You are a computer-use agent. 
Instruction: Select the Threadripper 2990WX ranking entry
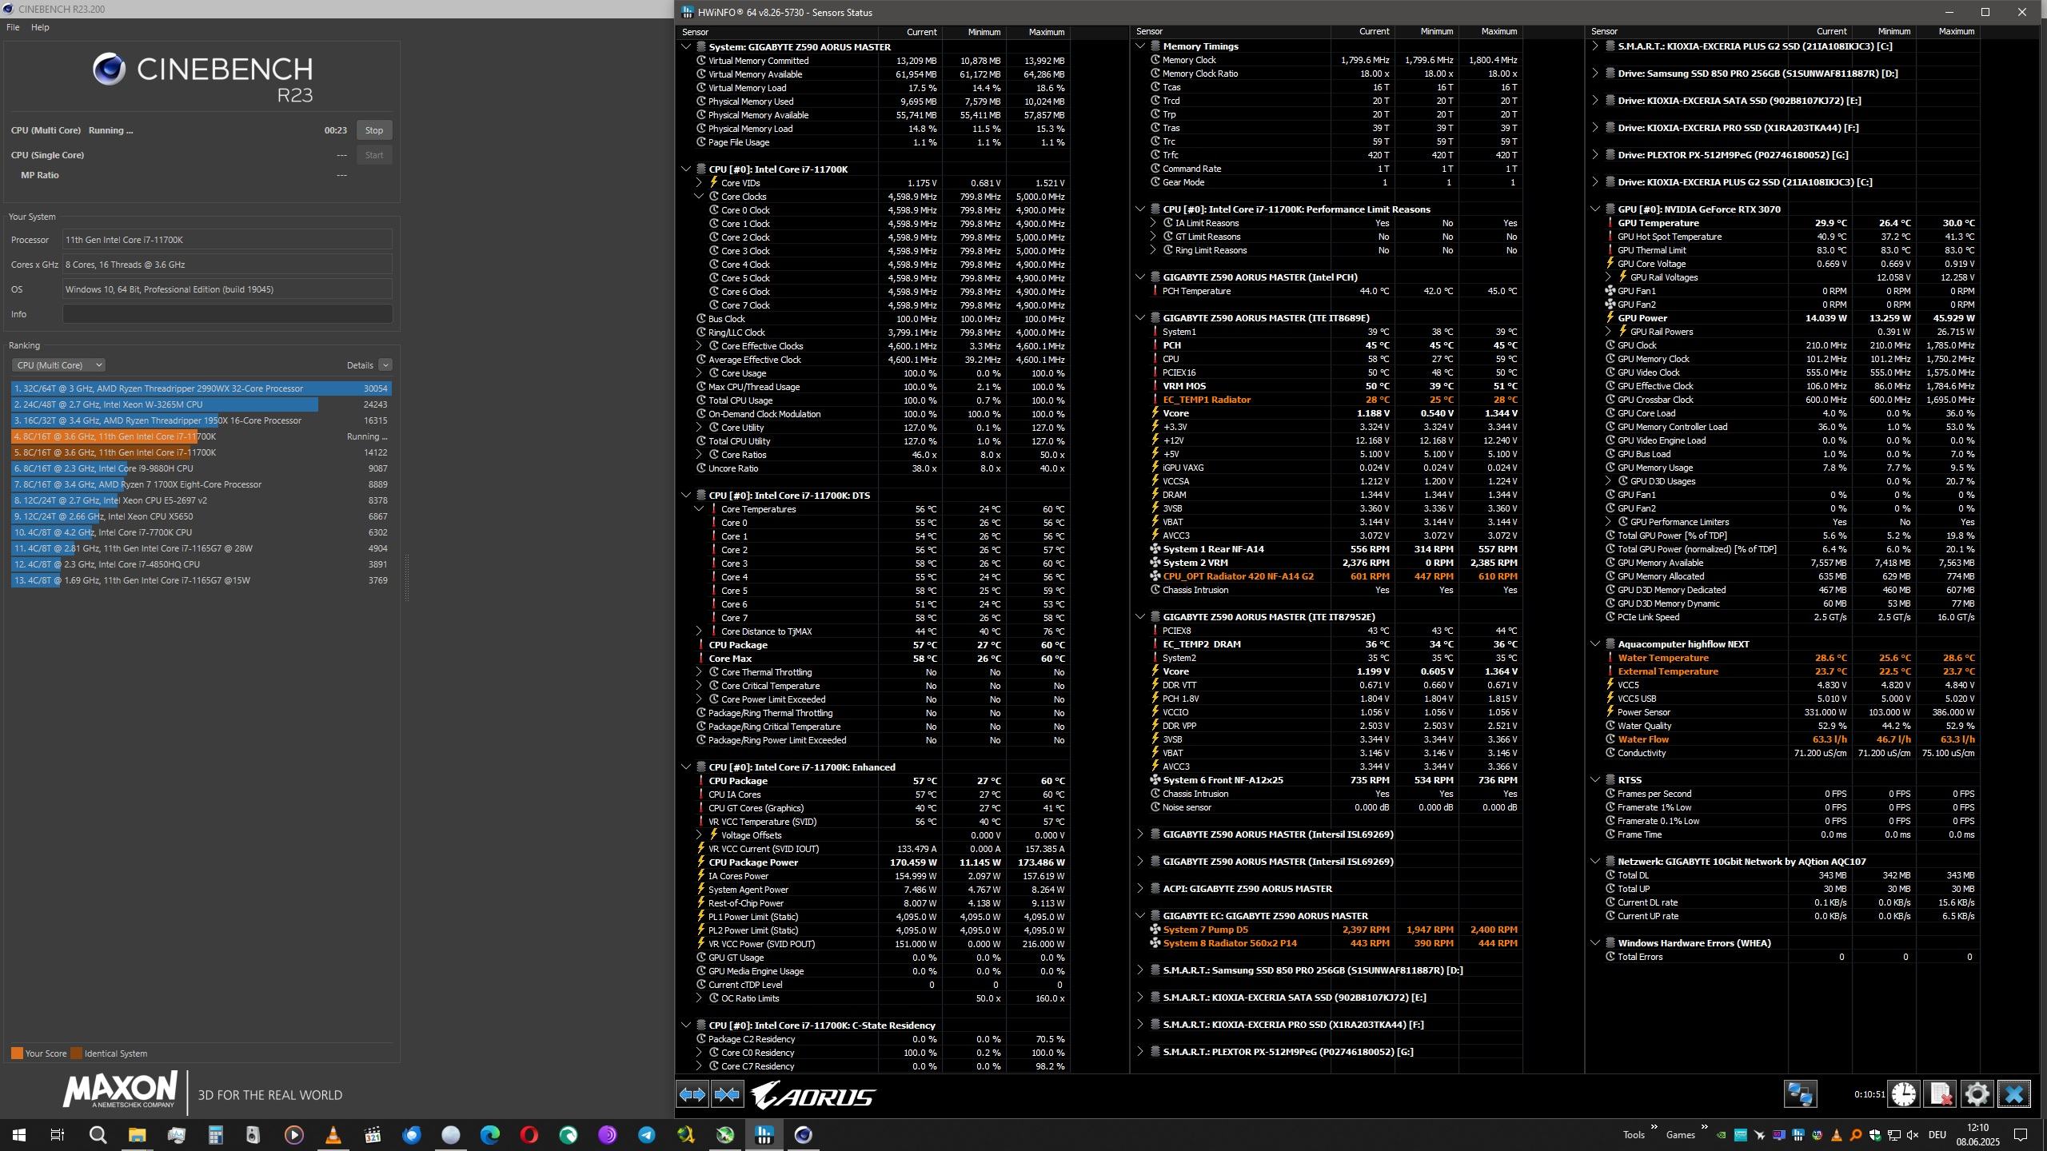point(200,388)
